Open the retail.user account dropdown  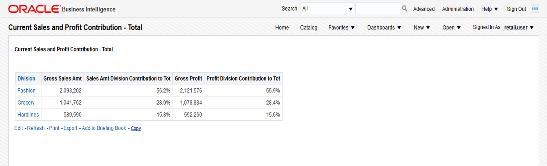point(519,27)
